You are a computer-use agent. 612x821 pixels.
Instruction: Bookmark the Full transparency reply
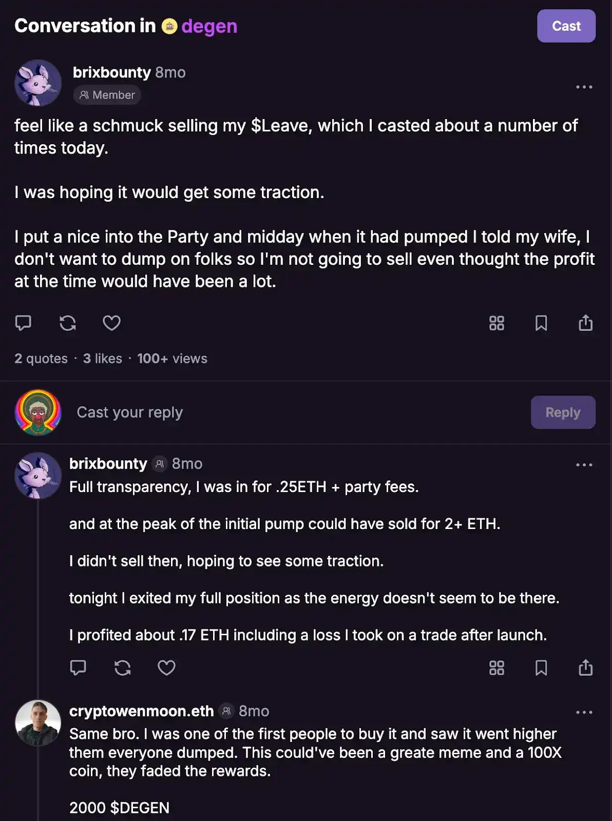[541, 668]
